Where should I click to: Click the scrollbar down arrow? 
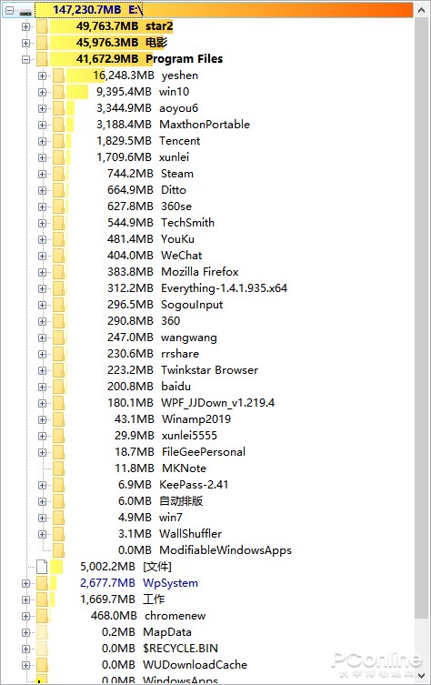422,675
